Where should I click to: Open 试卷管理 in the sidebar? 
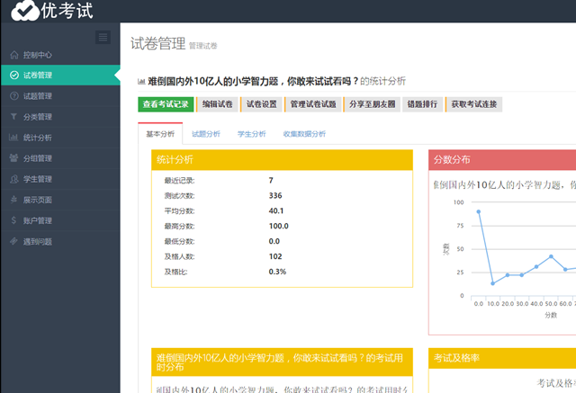coord(60,76)
